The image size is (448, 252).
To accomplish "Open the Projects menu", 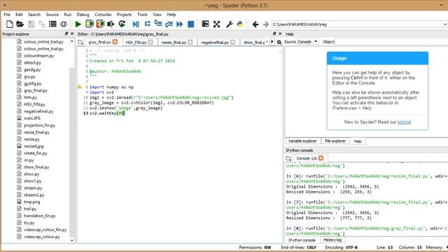I will [125, 14].
